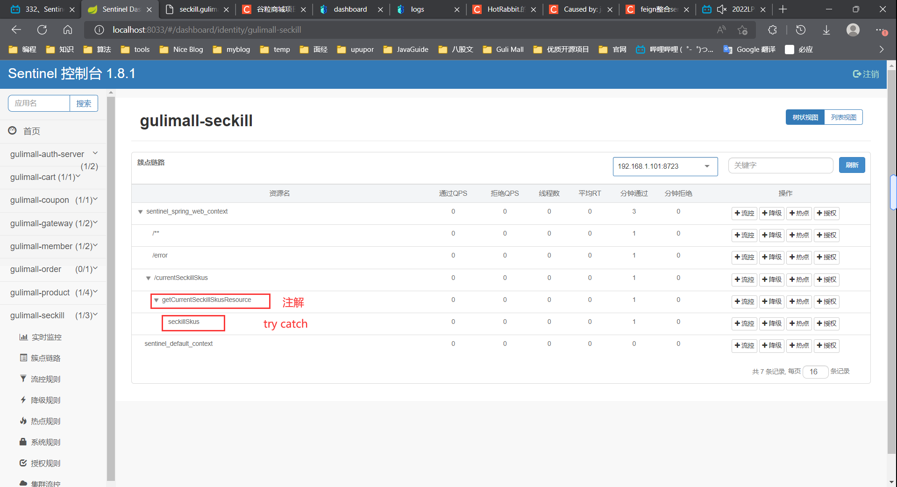897x487 pixels.
Task: Add 授权 rule for /error resource
Action: [826, 257]
